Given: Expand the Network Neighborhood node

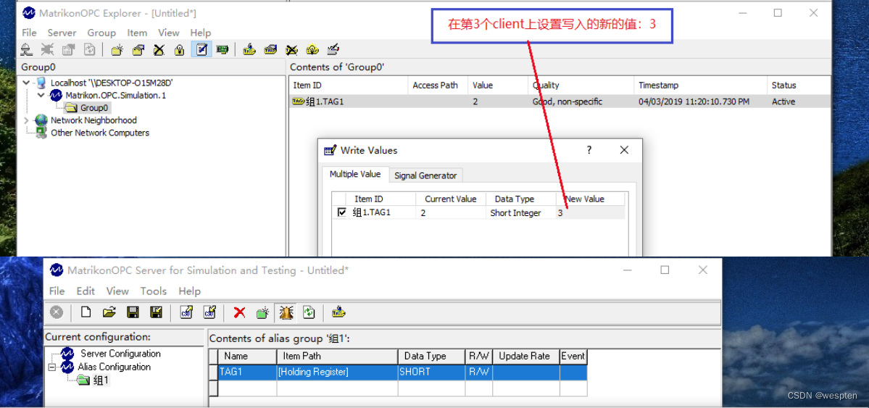Looking at the screenshot, I should pyautogui.click(x=27, y=120).
